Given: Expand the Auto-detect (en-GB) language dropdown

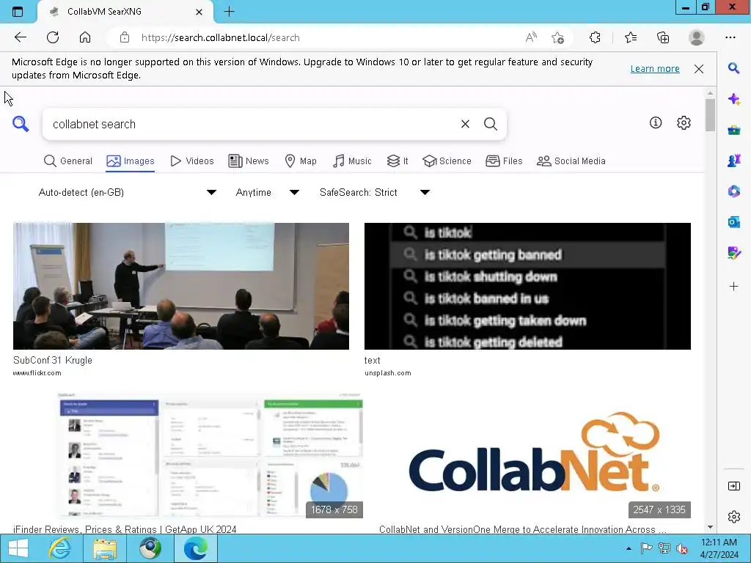Looking at the screenshot, I should click(128, 193).
